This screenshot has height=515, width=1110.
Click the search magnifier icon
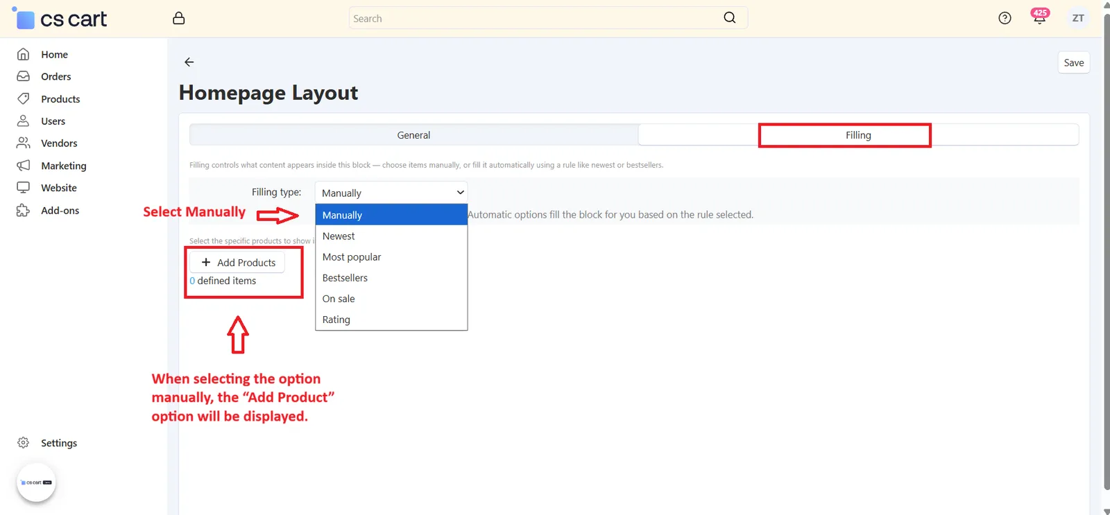click(730, 18)
